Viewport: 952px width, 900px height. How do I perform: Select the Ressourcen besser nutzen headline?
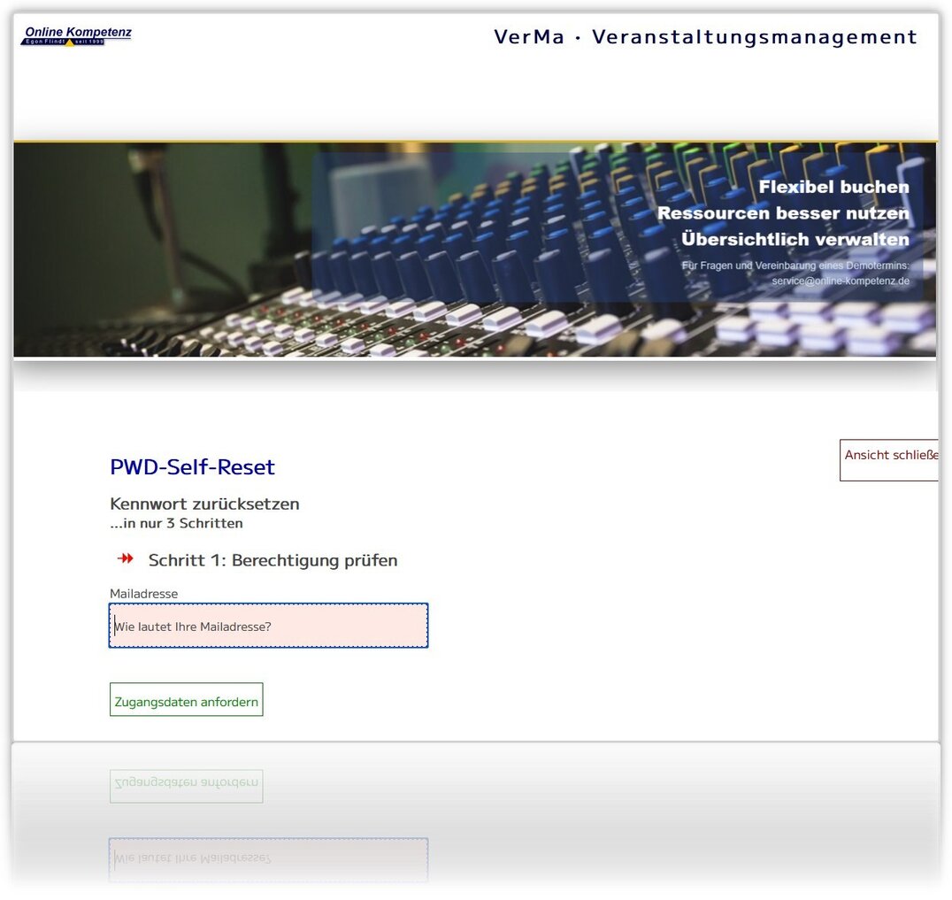point(783,213)
